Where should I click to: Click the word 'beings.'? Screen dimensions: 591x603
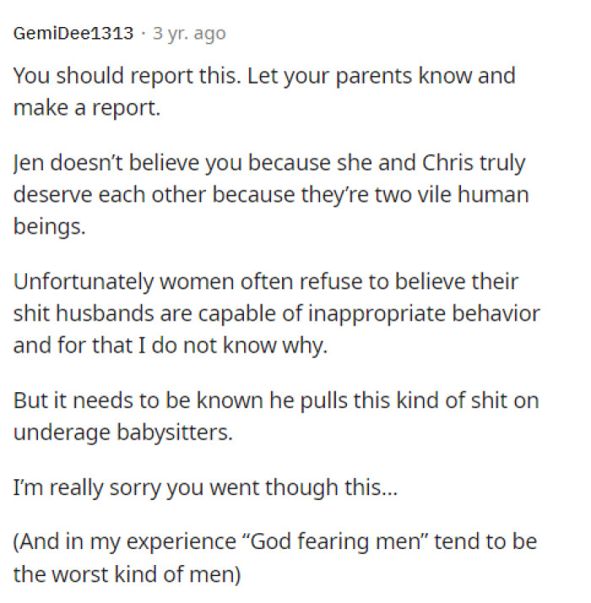49,228
